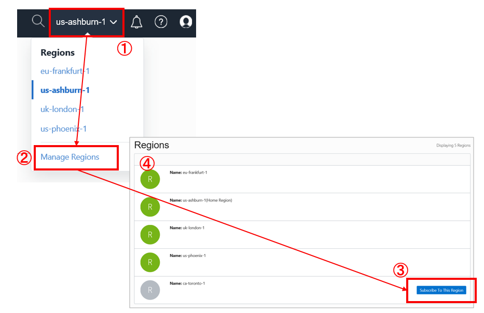
Task: Open the user profile avatar icon
Action: pos(186,22)
